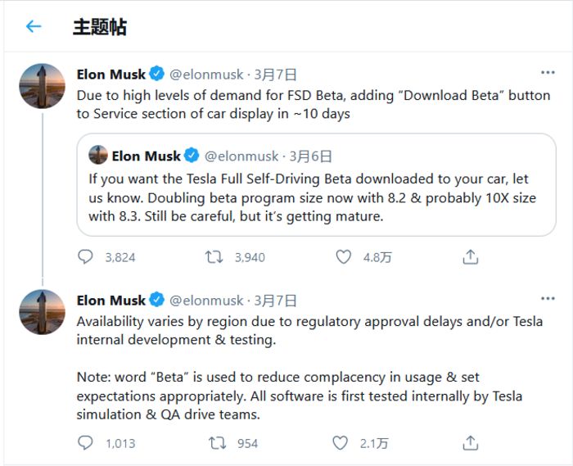Open more options on second tweet
Viewport: 573px width, 466px height.
click(x=548, y=300)
